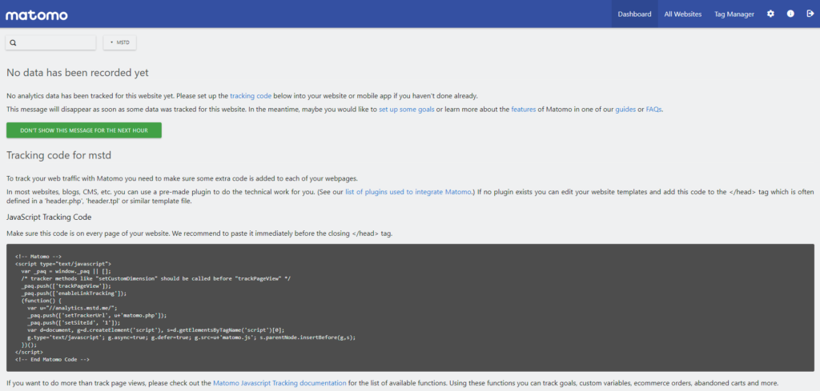The height and width of the screenshot is (391, 820).
Task: Focus the search input field
Action: coord(50,43)
